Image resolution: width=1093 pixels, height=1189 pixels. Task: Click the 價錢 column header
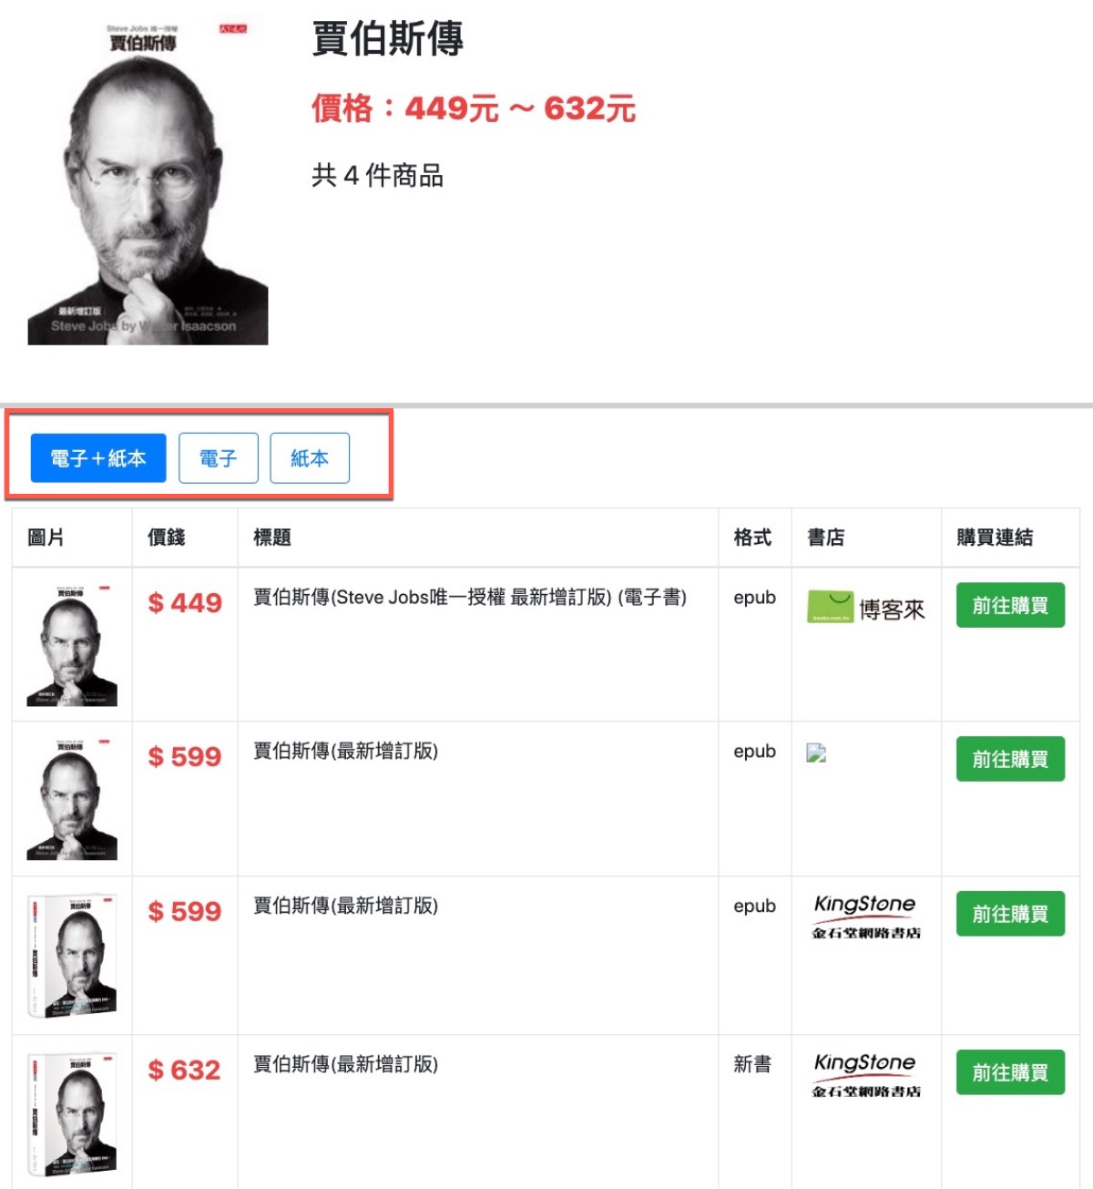click(167, 538)
